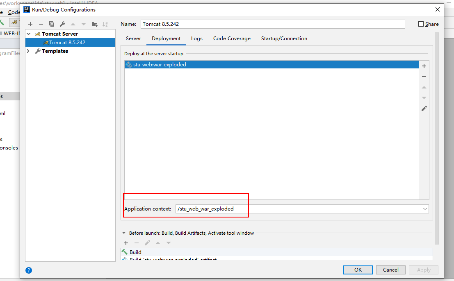Image resolution: width=454 pixels, height=281 pixels.
Task: Open the Startup/Connection tab
Action: 284,39
